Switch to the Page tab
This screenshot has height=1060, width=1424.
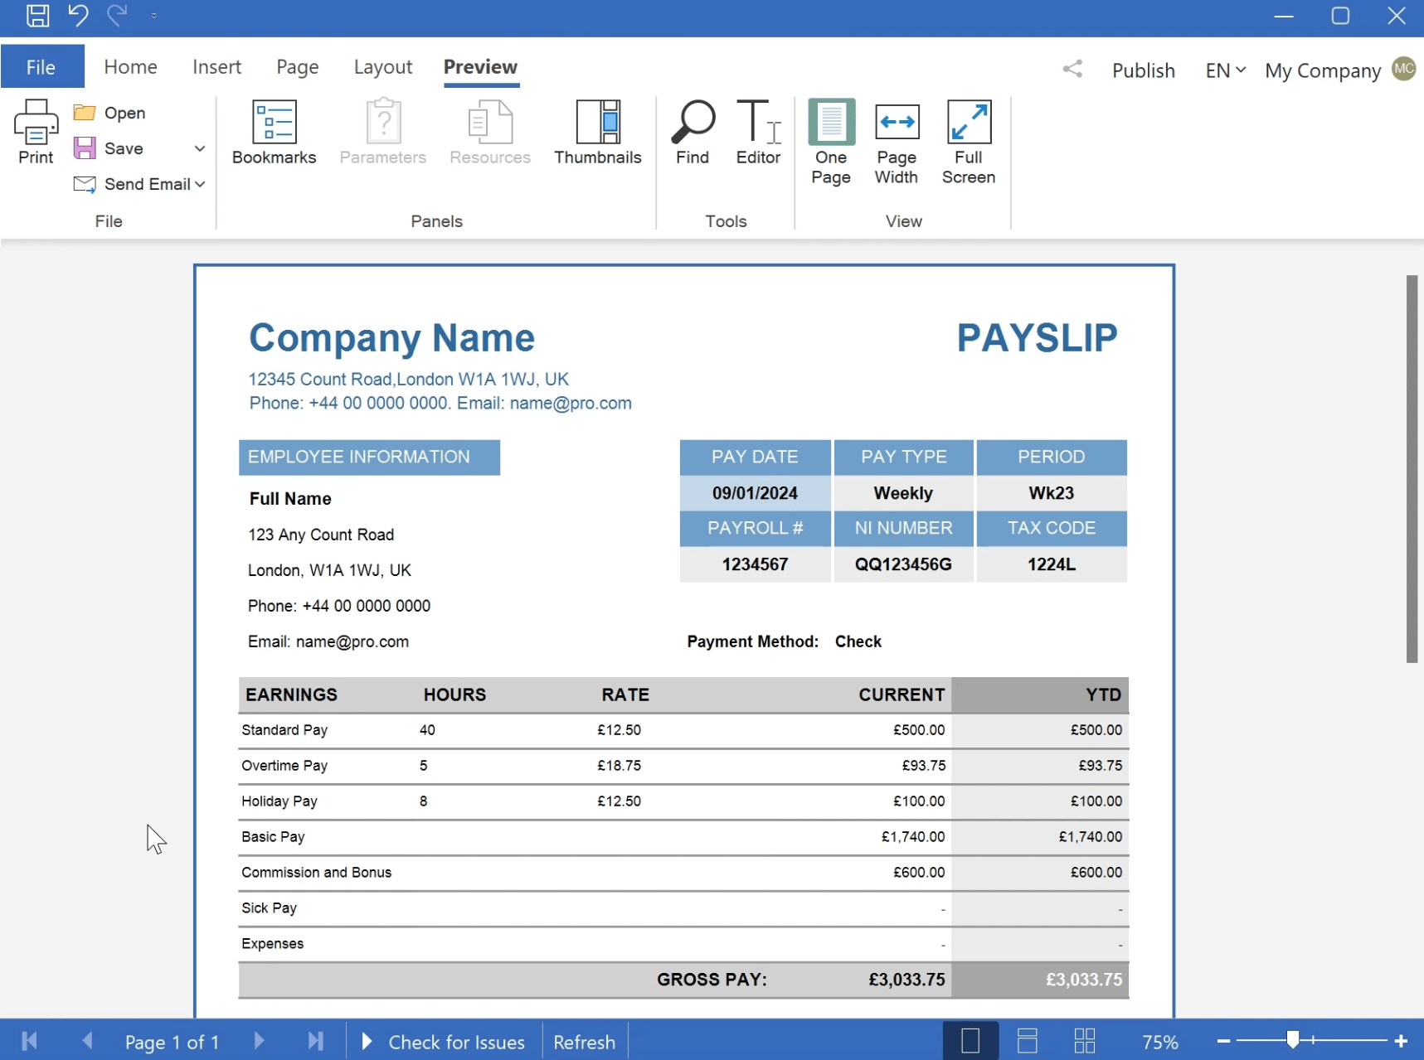(297, 67)
